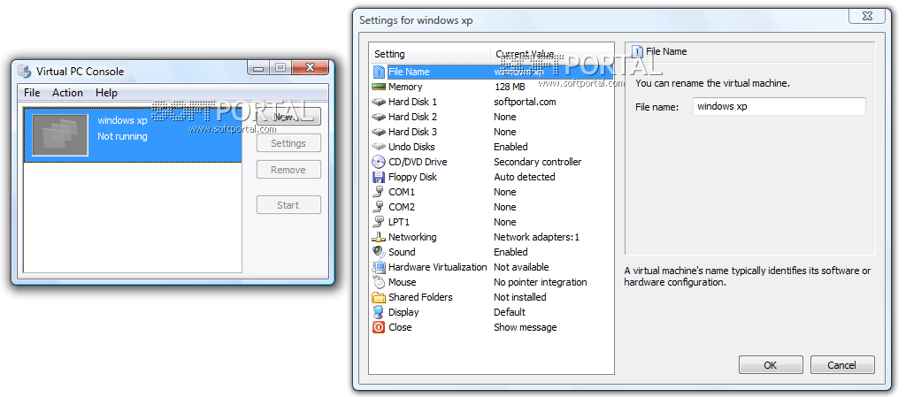Select the Memory setting label

405,88
